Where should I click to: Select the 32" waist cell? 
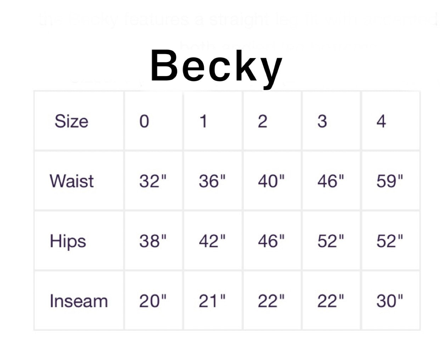tap(153, 181)
